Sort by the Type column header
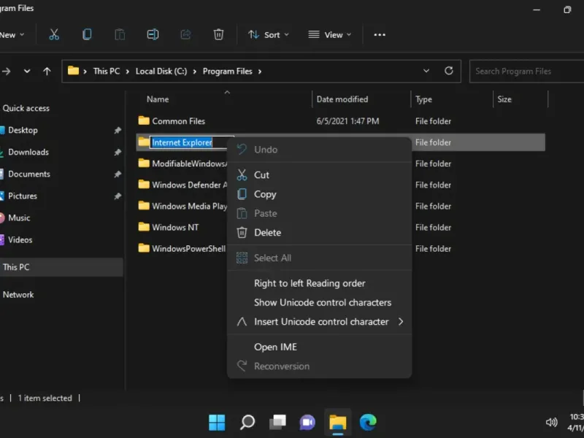 click(424, 99)
